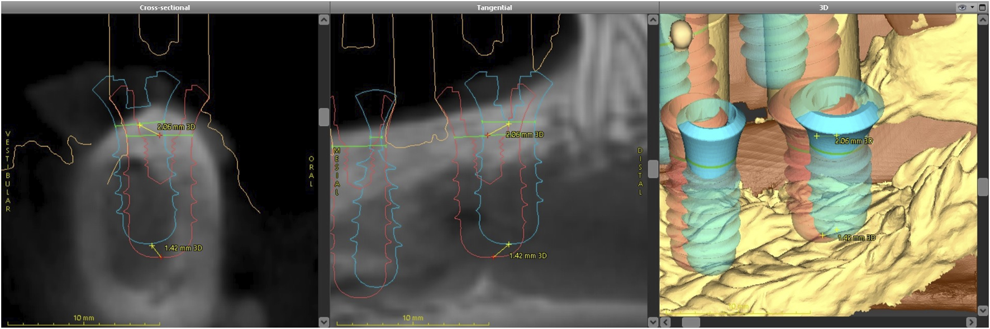This screenshot has width=990, height=329.
Task: Maximize the 3D view panel
Action: [983, 7]
